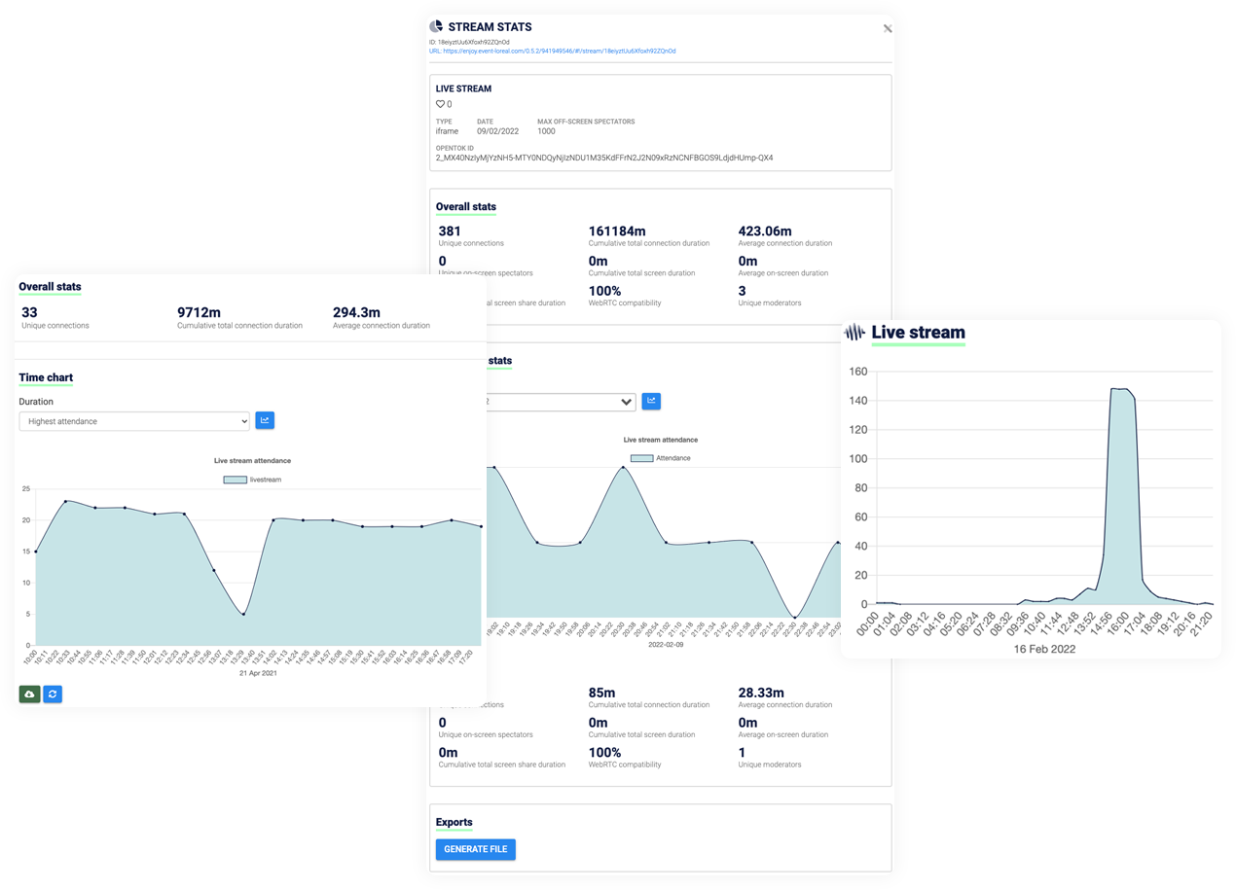Click the max off-screen spectators value 1000
Screen dimensions: 1236x890
546,131
